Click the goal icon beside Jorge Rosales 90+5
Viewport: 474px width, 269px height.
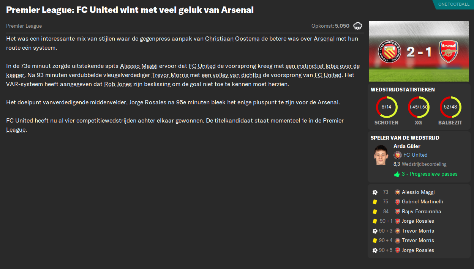[x=375, y=250]
